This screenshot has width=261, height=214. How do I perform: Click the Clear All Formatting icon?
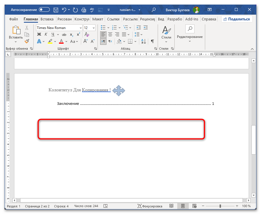87,34
